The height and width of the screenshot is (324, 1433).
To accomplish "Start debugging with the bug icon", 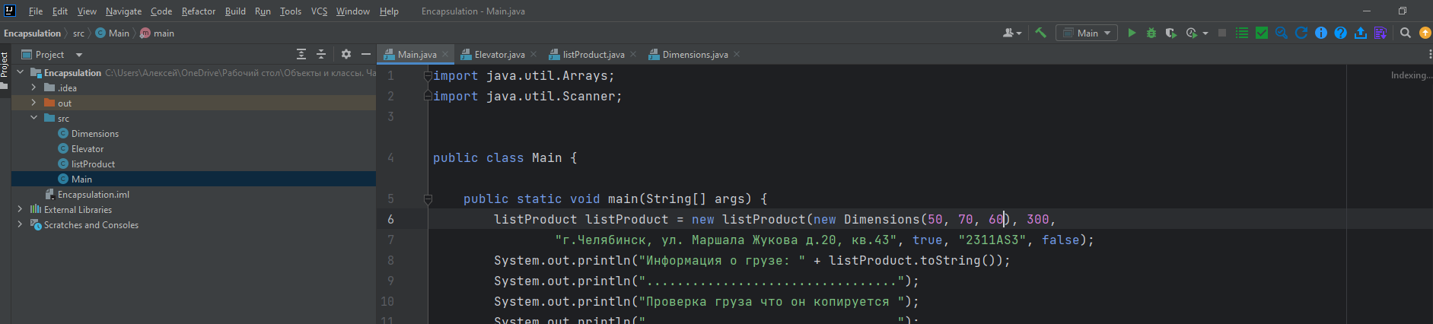I will coord(1151,33).
